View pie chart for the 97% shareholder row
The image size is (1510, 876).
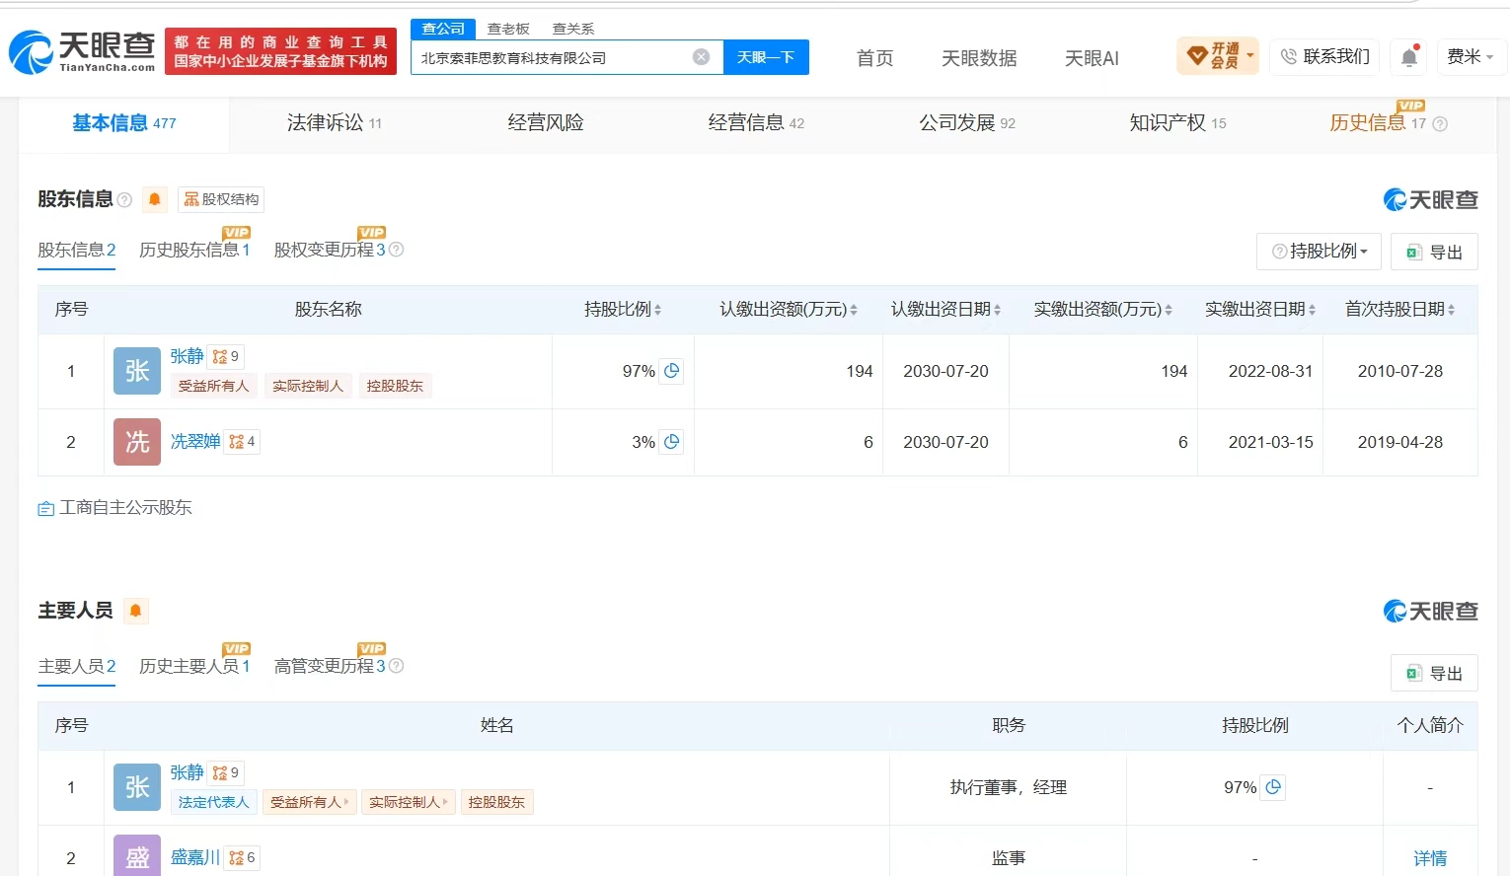coord(672,371)
